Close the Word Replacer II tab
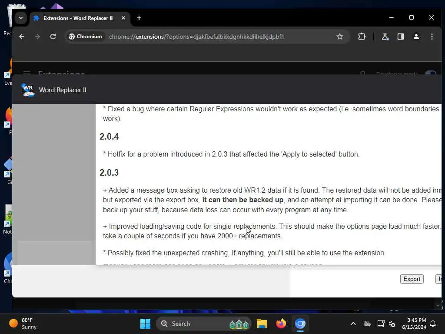445x334 pixels. point(123,18)
